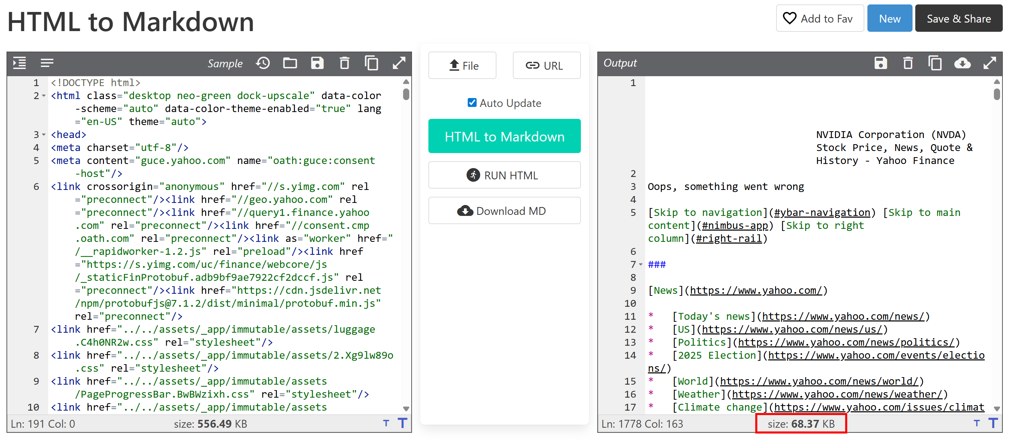Clear input with the trash icon
Screen dimensions: 1011x440
pyautogui.click(x=344, y=63)
